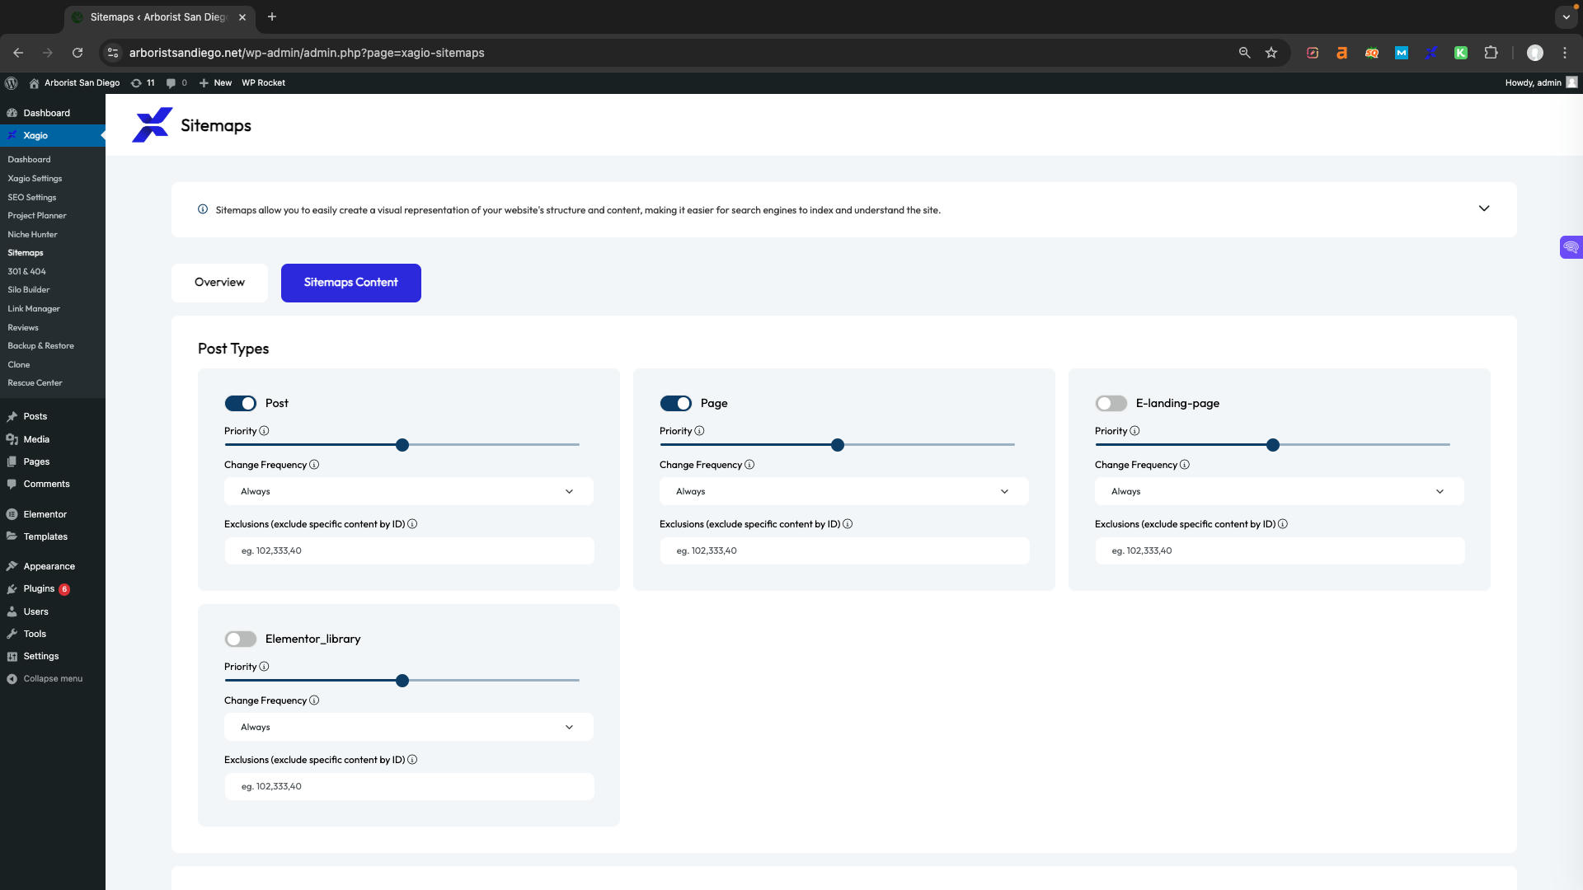This screenshot has height=890, width=1583.
Task: Click info icon beside Page Exclusions label
Action: pos(848,524)
